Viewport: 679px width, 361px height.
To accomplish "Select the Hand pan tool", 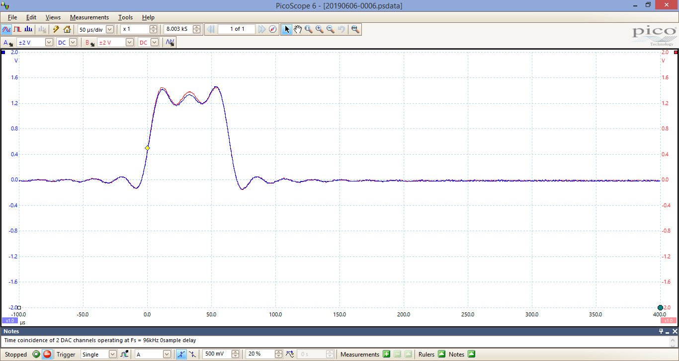I will [x=298, y=29].
